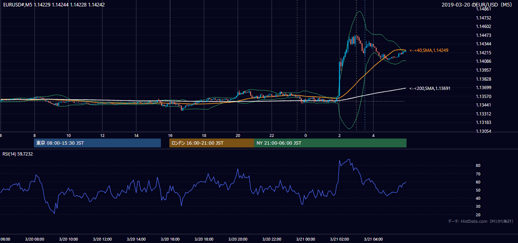Click price axis value 1.13441
The height and width of the screenshot is (243, 518).
coord(484,105)
